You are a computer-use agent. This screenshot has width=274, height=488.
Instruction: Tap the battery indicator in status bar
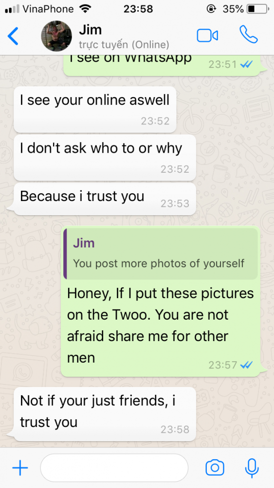click(x=258, y=9)
